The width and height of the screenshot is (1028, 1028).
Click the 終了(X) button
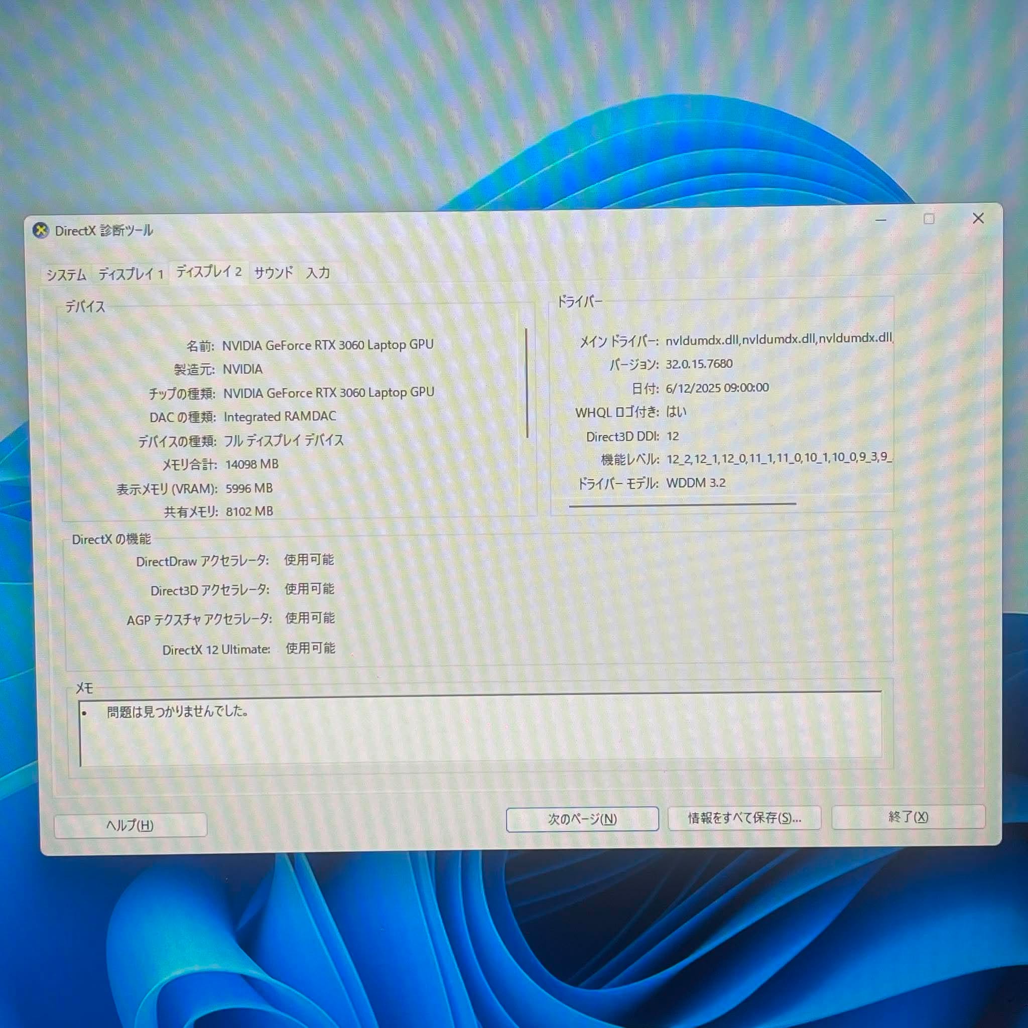coord(908,817)
